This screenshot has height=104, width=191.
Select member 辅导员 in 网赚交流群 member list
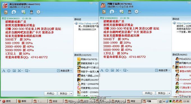(x=183, y=67)
